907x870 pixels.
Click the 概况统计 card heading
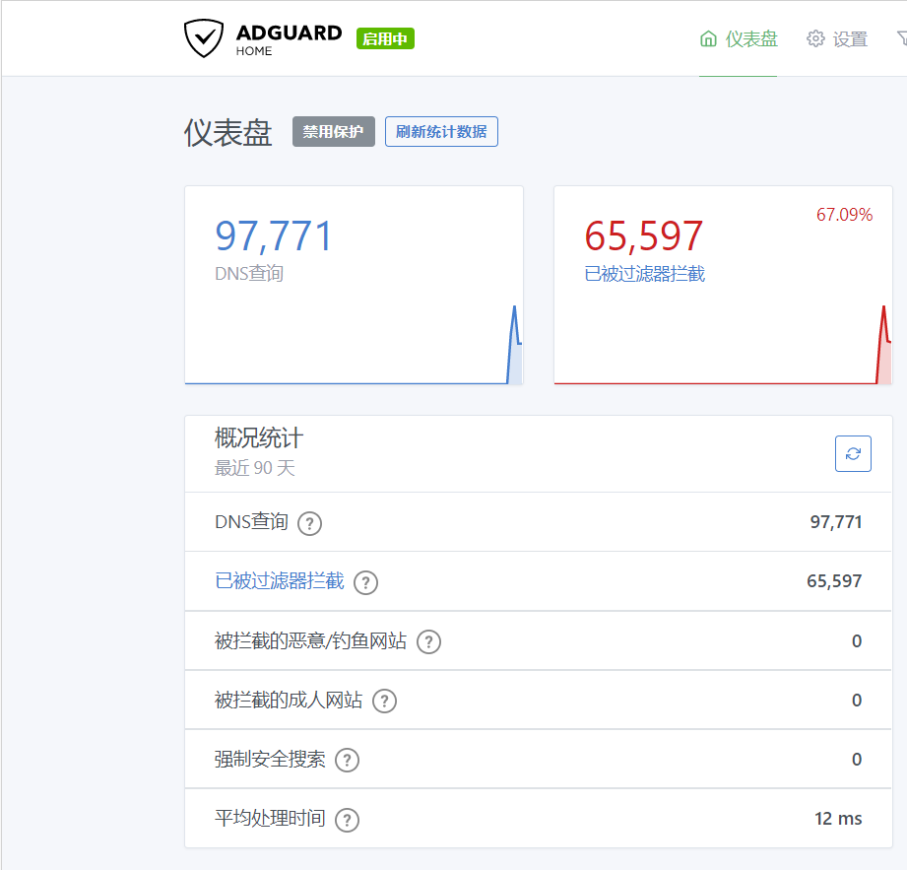259,437
